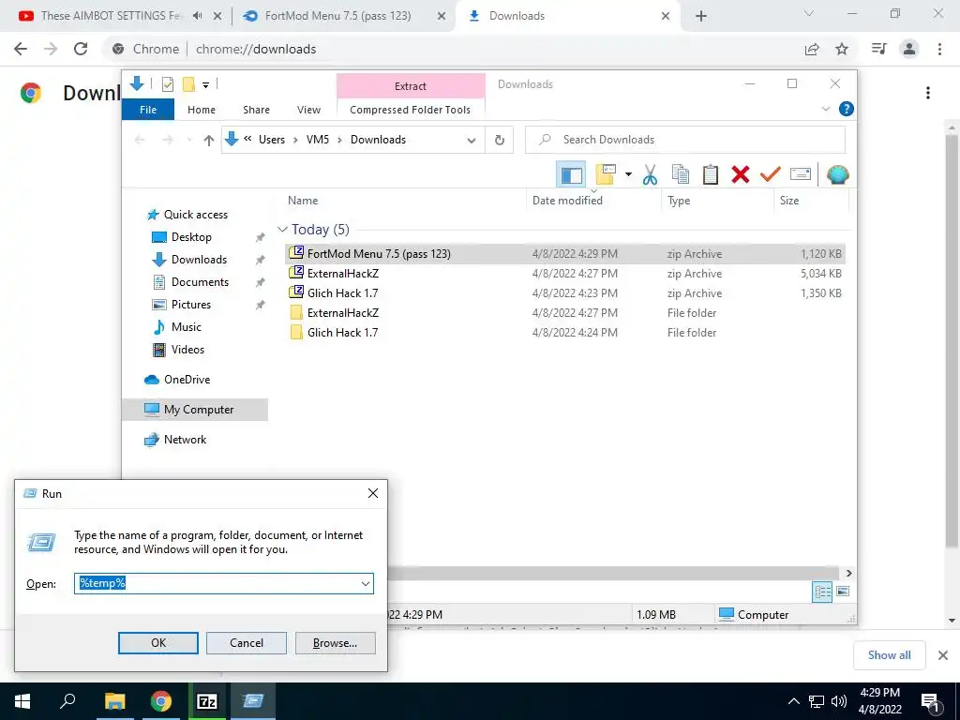Open Chrome three-dot menu
The image size is (960, 720).
click(939, 49)
